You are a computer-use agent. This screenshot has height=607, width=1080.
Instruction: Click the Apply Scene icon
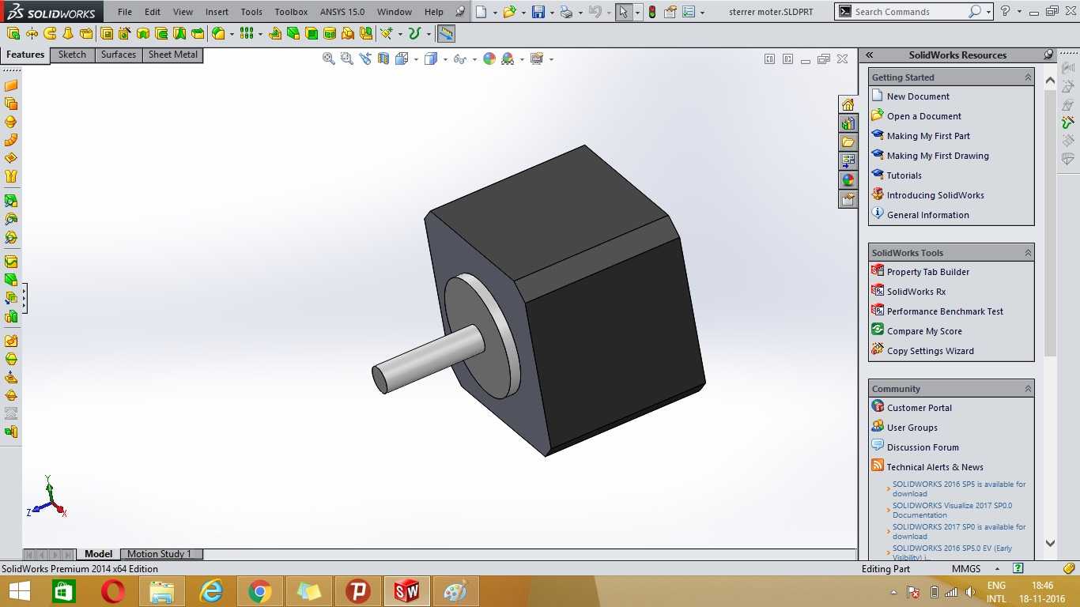coord(508,58)
